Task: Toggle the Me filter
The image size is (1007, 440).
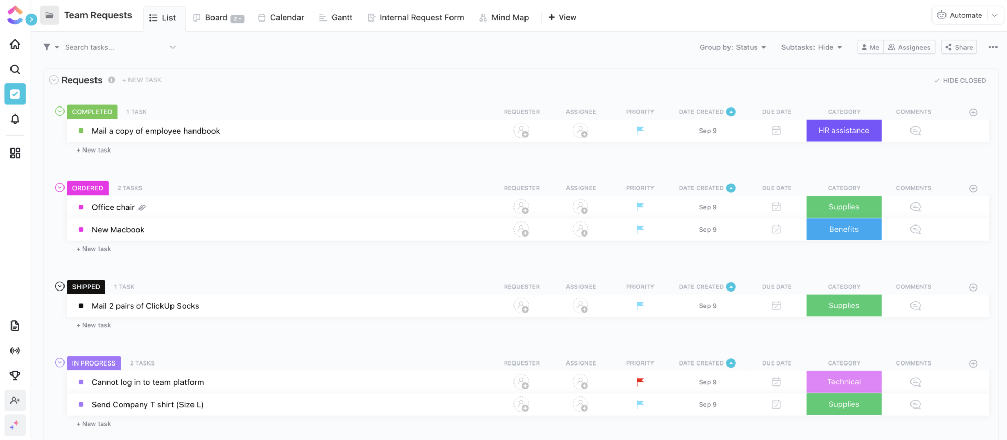Action: click(x=870, y=47)
